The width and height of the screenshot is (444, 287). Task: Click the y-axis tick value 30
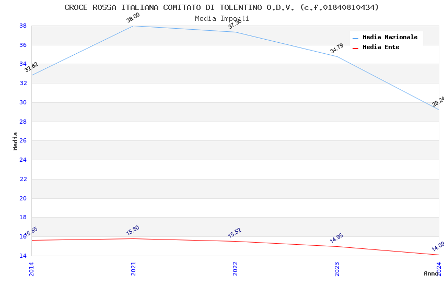coord(23,102)
